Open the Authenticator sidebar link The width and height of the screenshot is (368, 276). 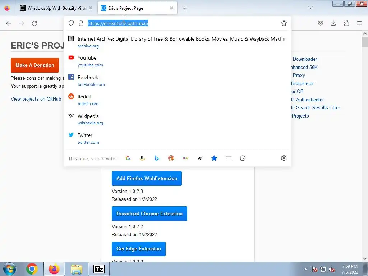[307, 100]
